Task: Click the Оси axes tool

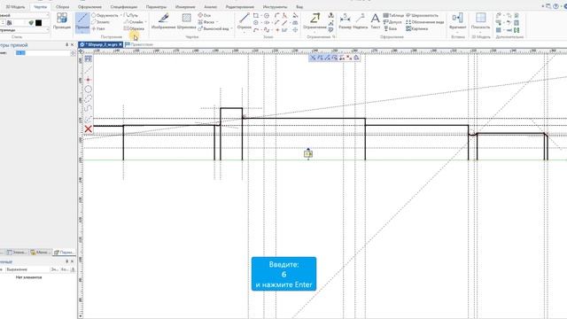Action: pyautogui.click(x=205, y=15)
